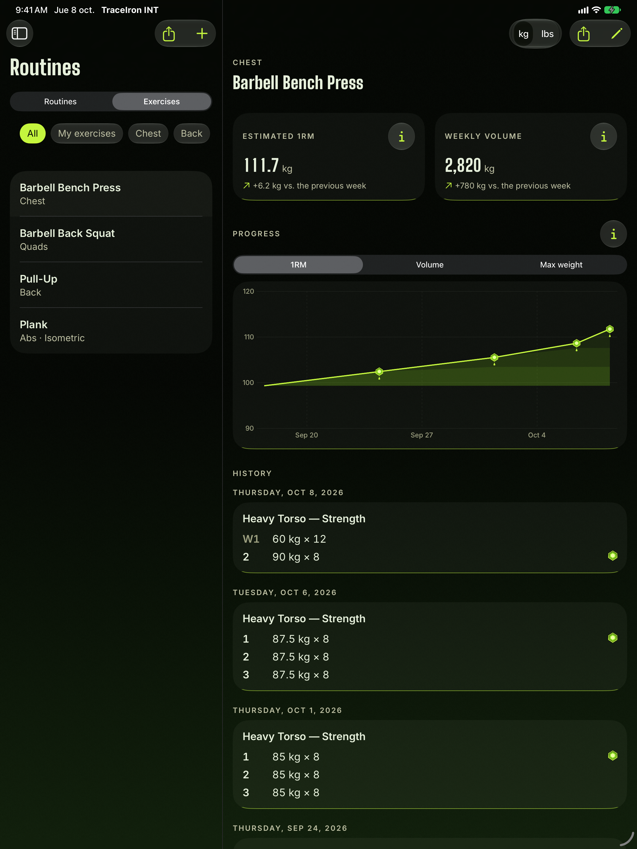This screenshot has width=637, height=849.
Task: Open Weekly Volume info icon
Action: click(x=603, y=136)
